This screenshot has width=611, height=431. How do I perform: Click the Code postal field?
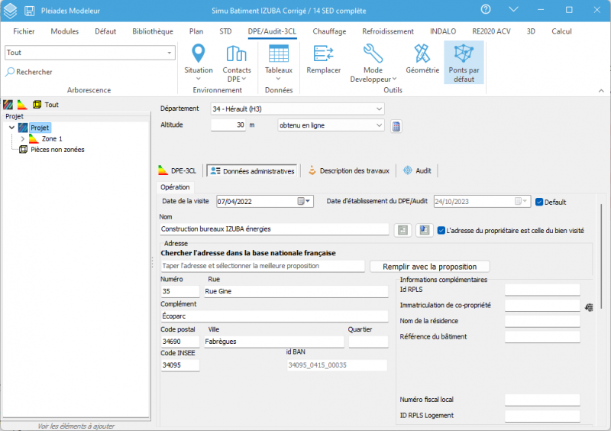(x=179, y=342)
